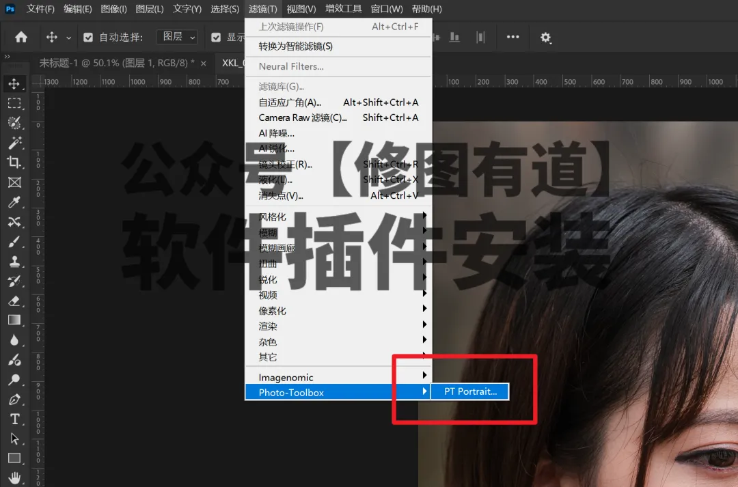The height and width of the screenshot is (487, 738).
Task: Select the Mixer/Smudge brush tool
Action: point(14,360)
